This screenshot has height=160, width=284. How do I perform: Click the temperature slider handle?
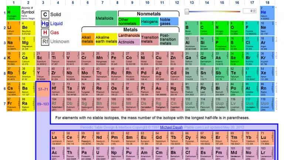click(187, 11)
